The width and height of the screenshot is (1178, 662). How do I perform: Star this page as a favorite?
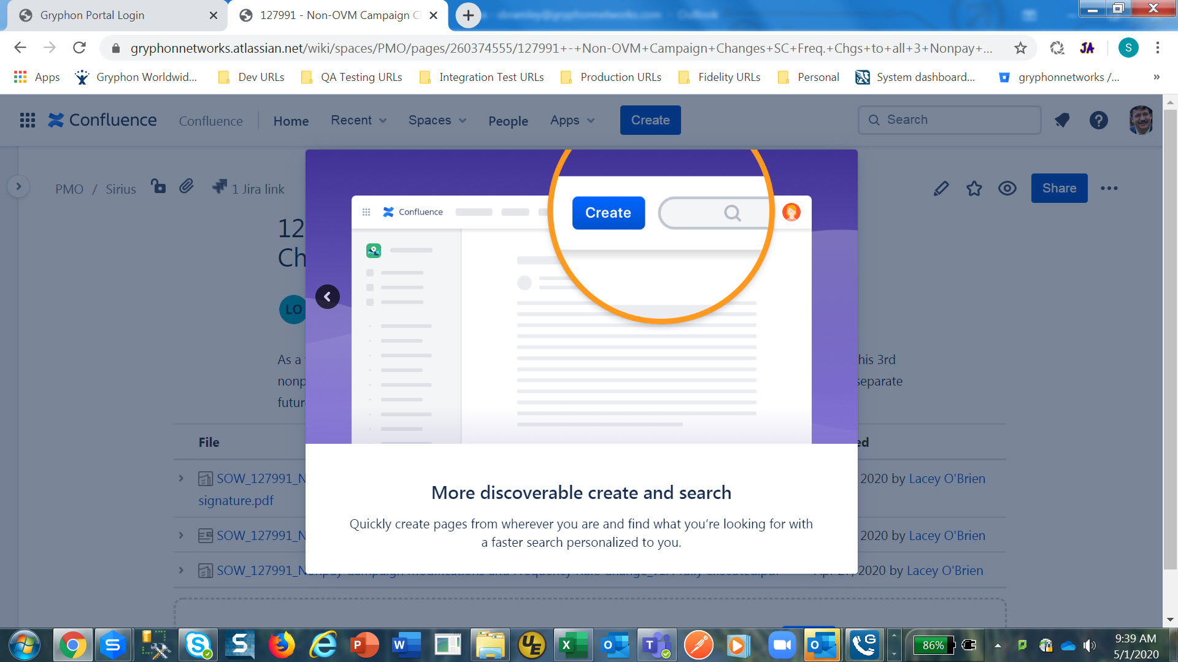pos(974,188)
